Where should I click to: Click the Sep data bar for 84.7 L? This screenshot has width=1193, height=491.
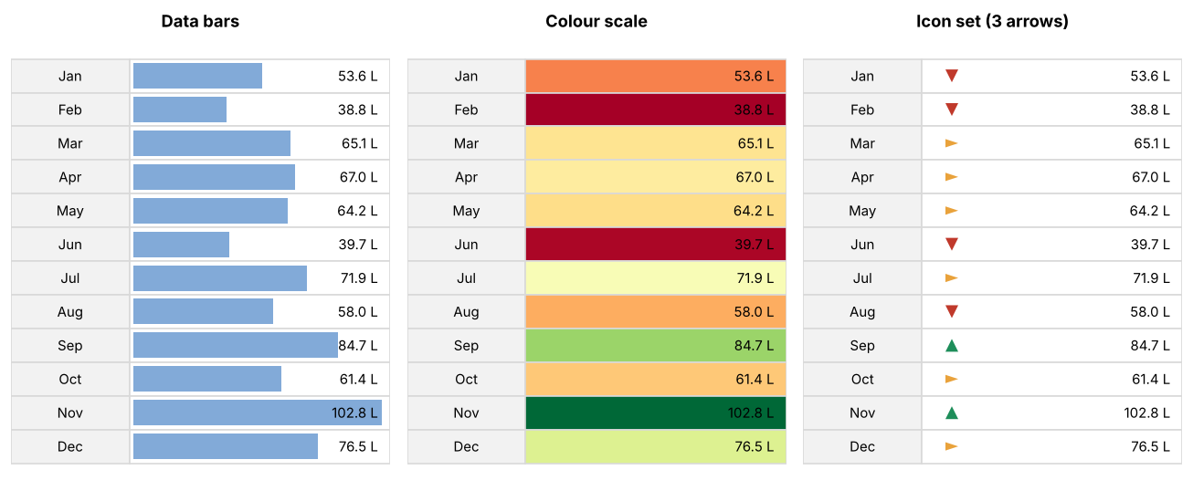(x=236, y=345)
